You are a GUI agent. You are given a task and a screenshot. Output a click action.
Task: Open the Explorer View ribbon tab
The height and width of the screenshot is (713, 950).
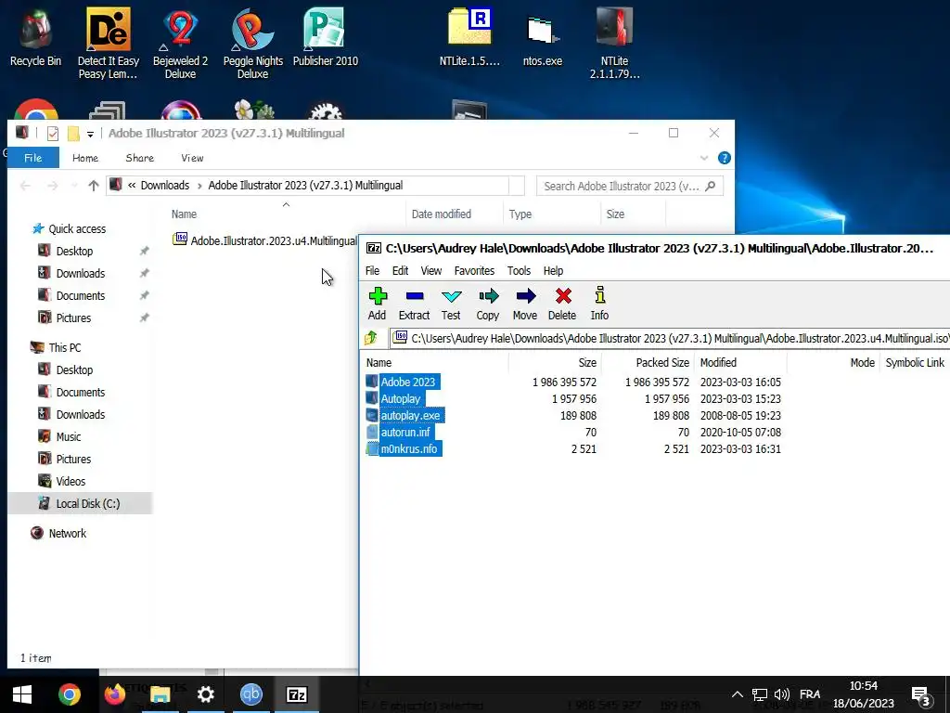pos(192,158)
